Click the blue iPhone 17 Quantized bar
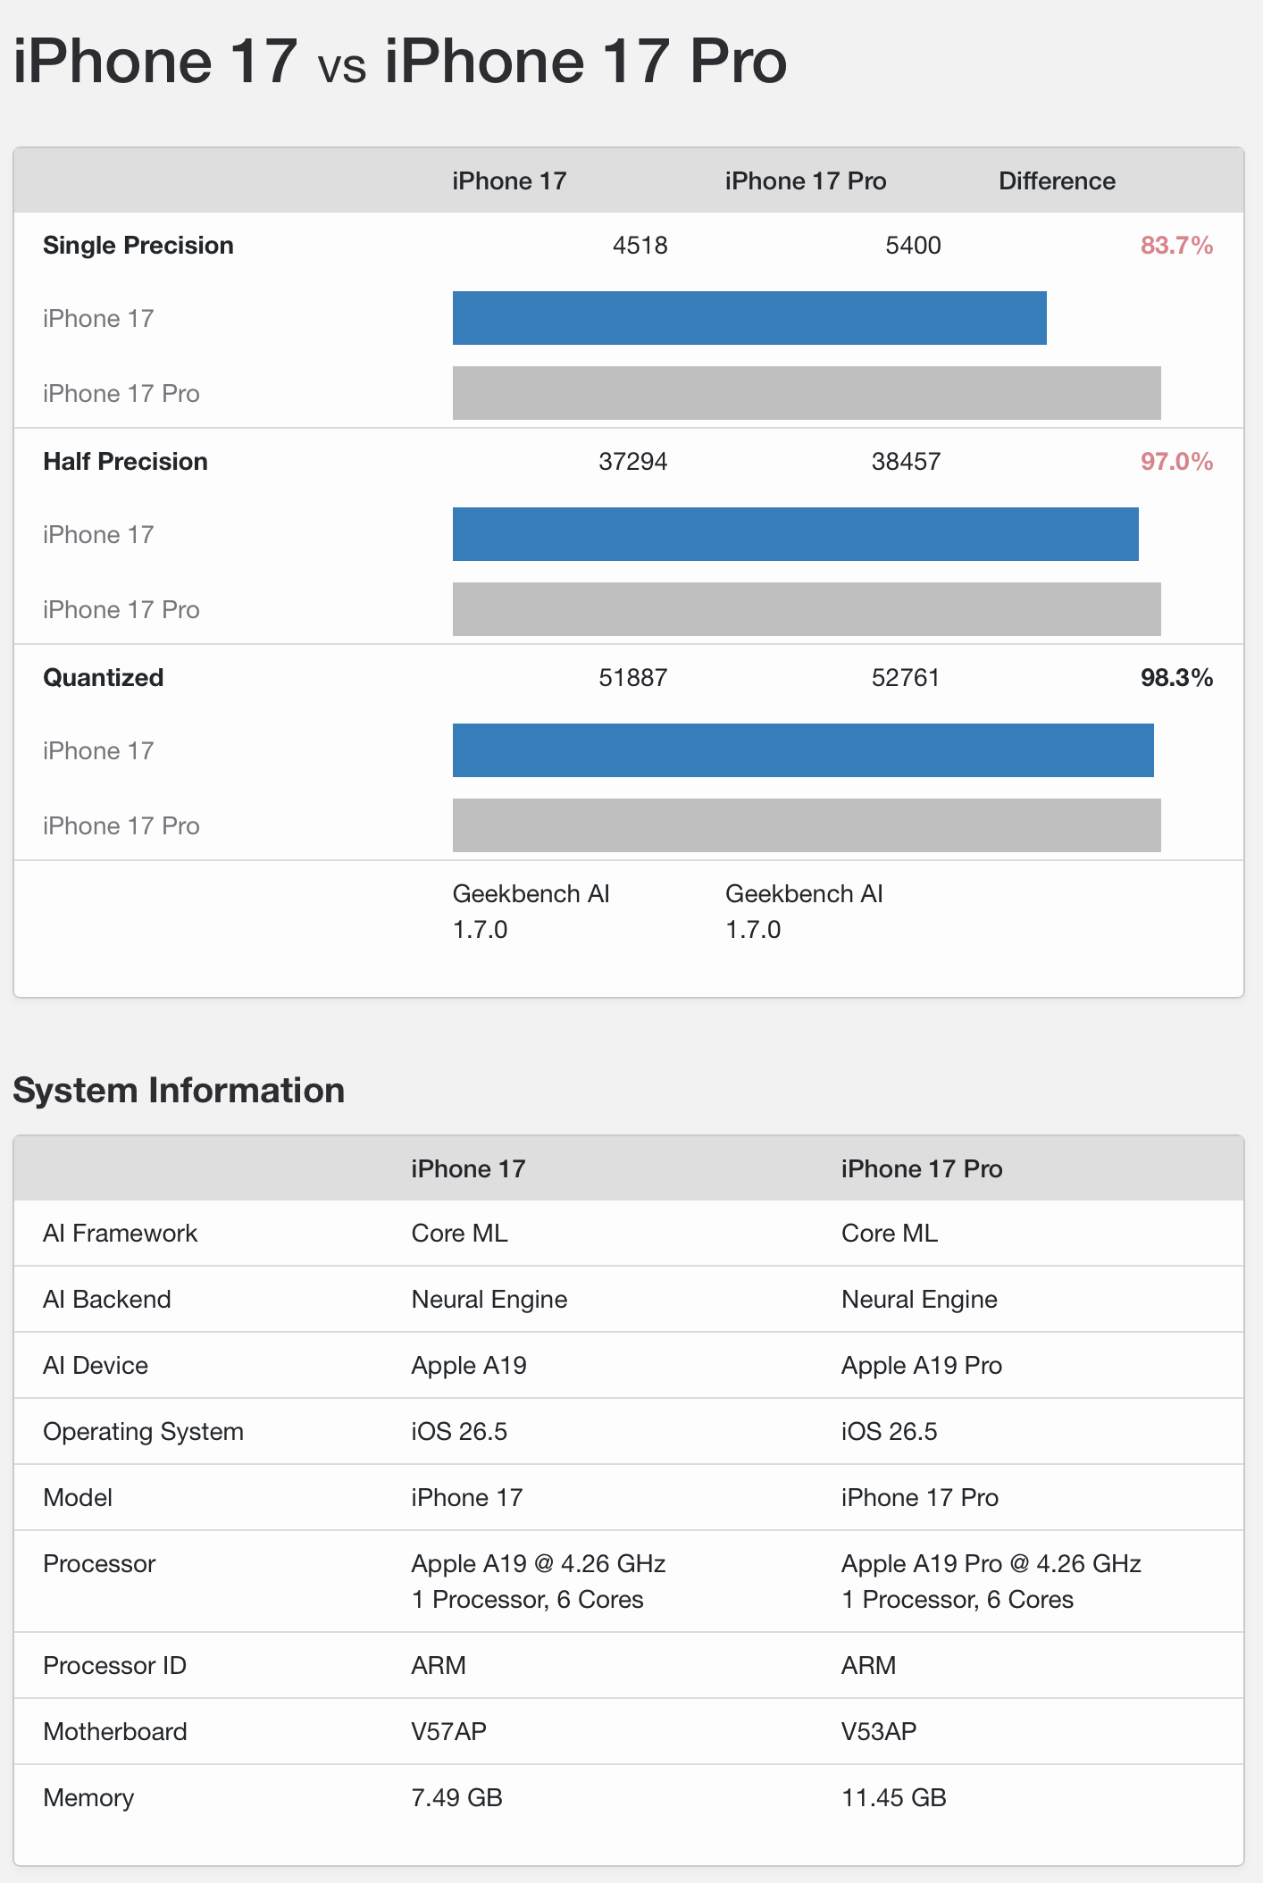 tap(803, 750)
